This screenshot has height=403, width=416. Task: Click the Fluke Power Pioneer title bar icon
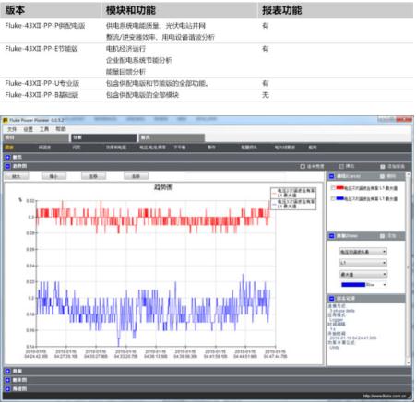click(6, 120)
